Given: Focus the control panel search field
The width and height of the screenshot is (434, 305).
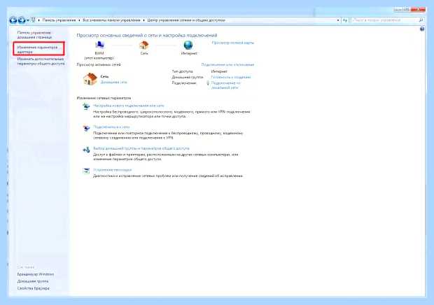Looking at the screenshot, I should [x=385, y=20].
